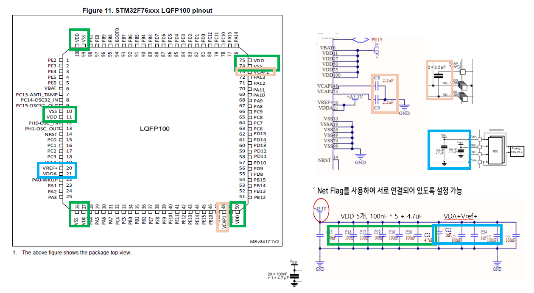Select the 'PA2' pin label

52,191
